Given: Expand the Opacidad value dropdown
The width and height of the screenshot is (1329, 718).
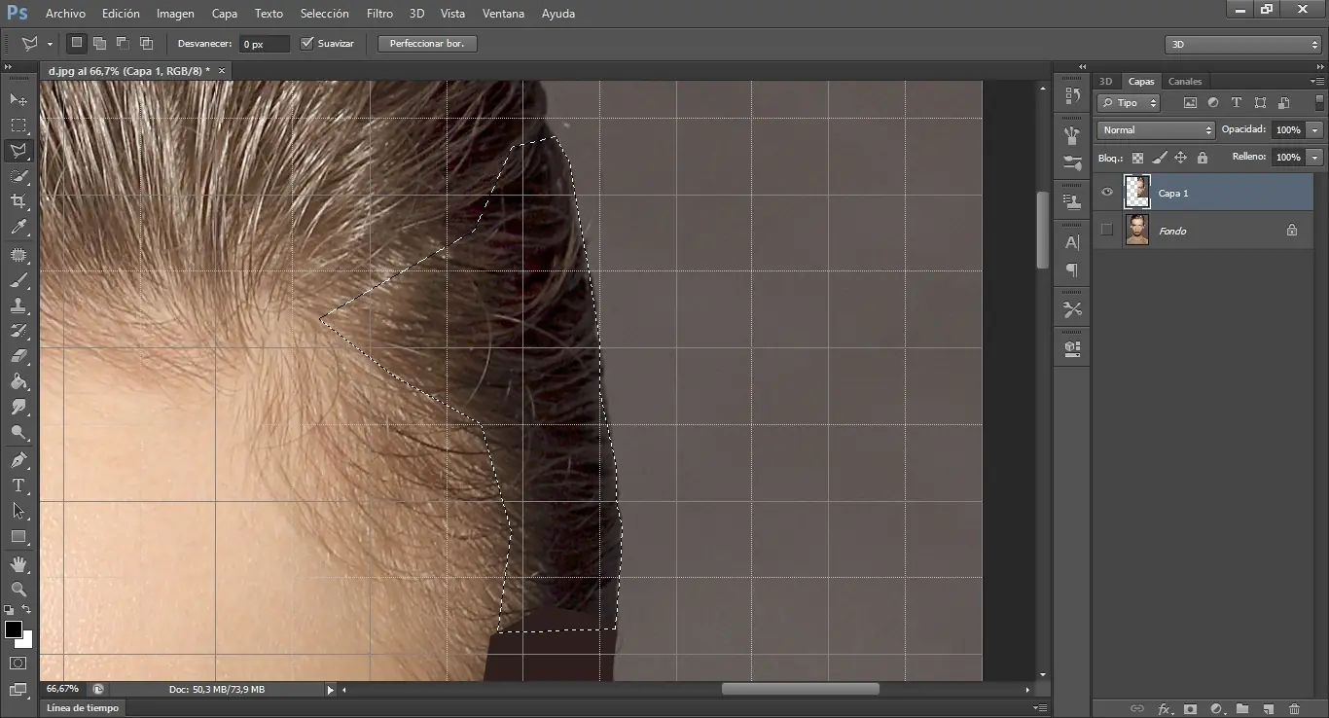Looking at the screenshot, I should [1315, 129].
